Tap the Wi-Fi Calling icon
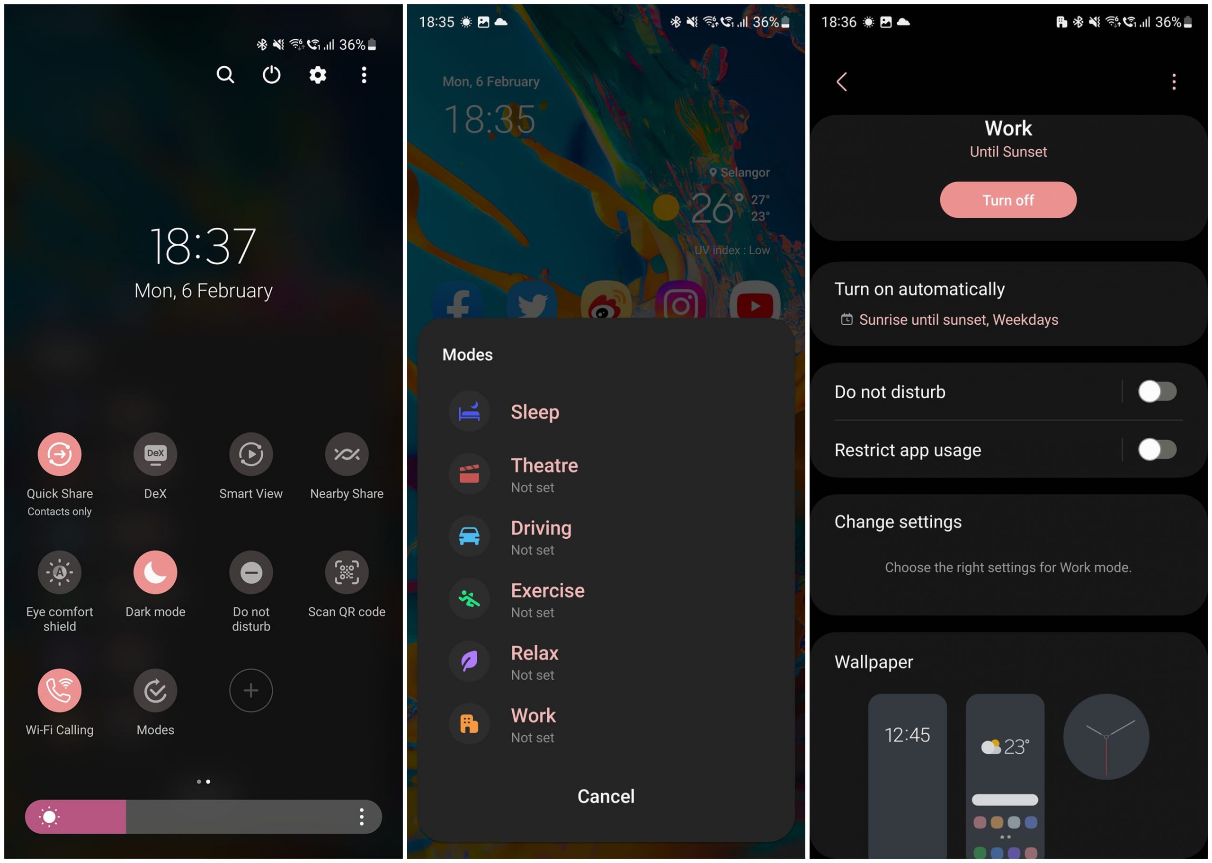 click(59, 689)
